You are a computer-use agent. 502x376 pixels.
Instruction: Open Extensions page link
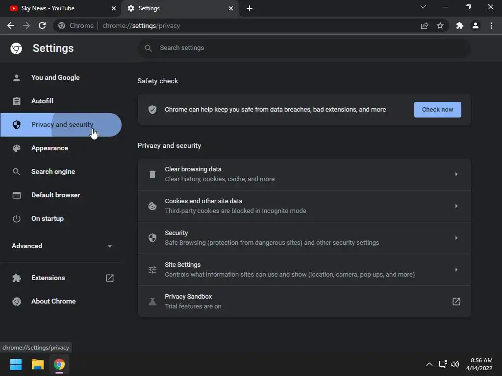point(61,278)
